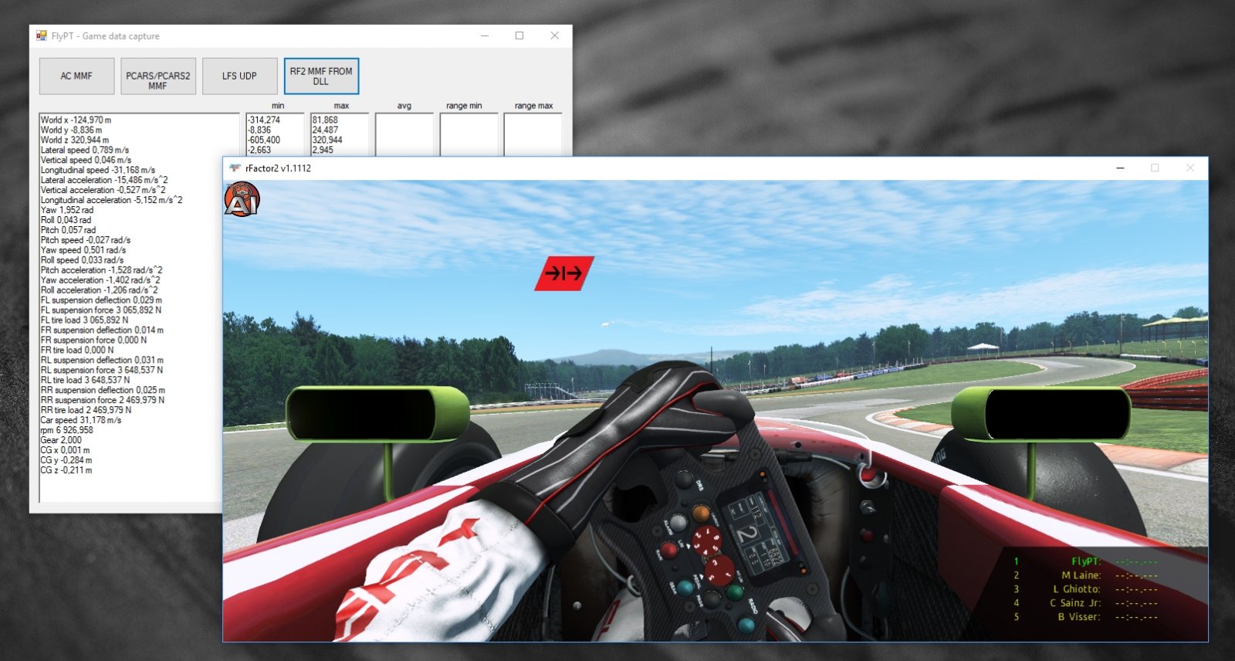Viewport: 1235px width, 661px height.
Task: Select the 'Pitch 0,057 rad' row
Action: pos(68,230)
